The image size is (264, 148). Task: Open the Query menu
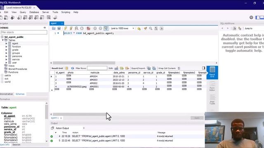pyautogui.click(x=23, y=12)
